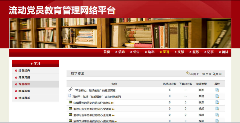Viewport: 240px width, 123px height.
Task: Click document icon beside 习近平:弘扬"红船精神"
Action: coord(70,96)
